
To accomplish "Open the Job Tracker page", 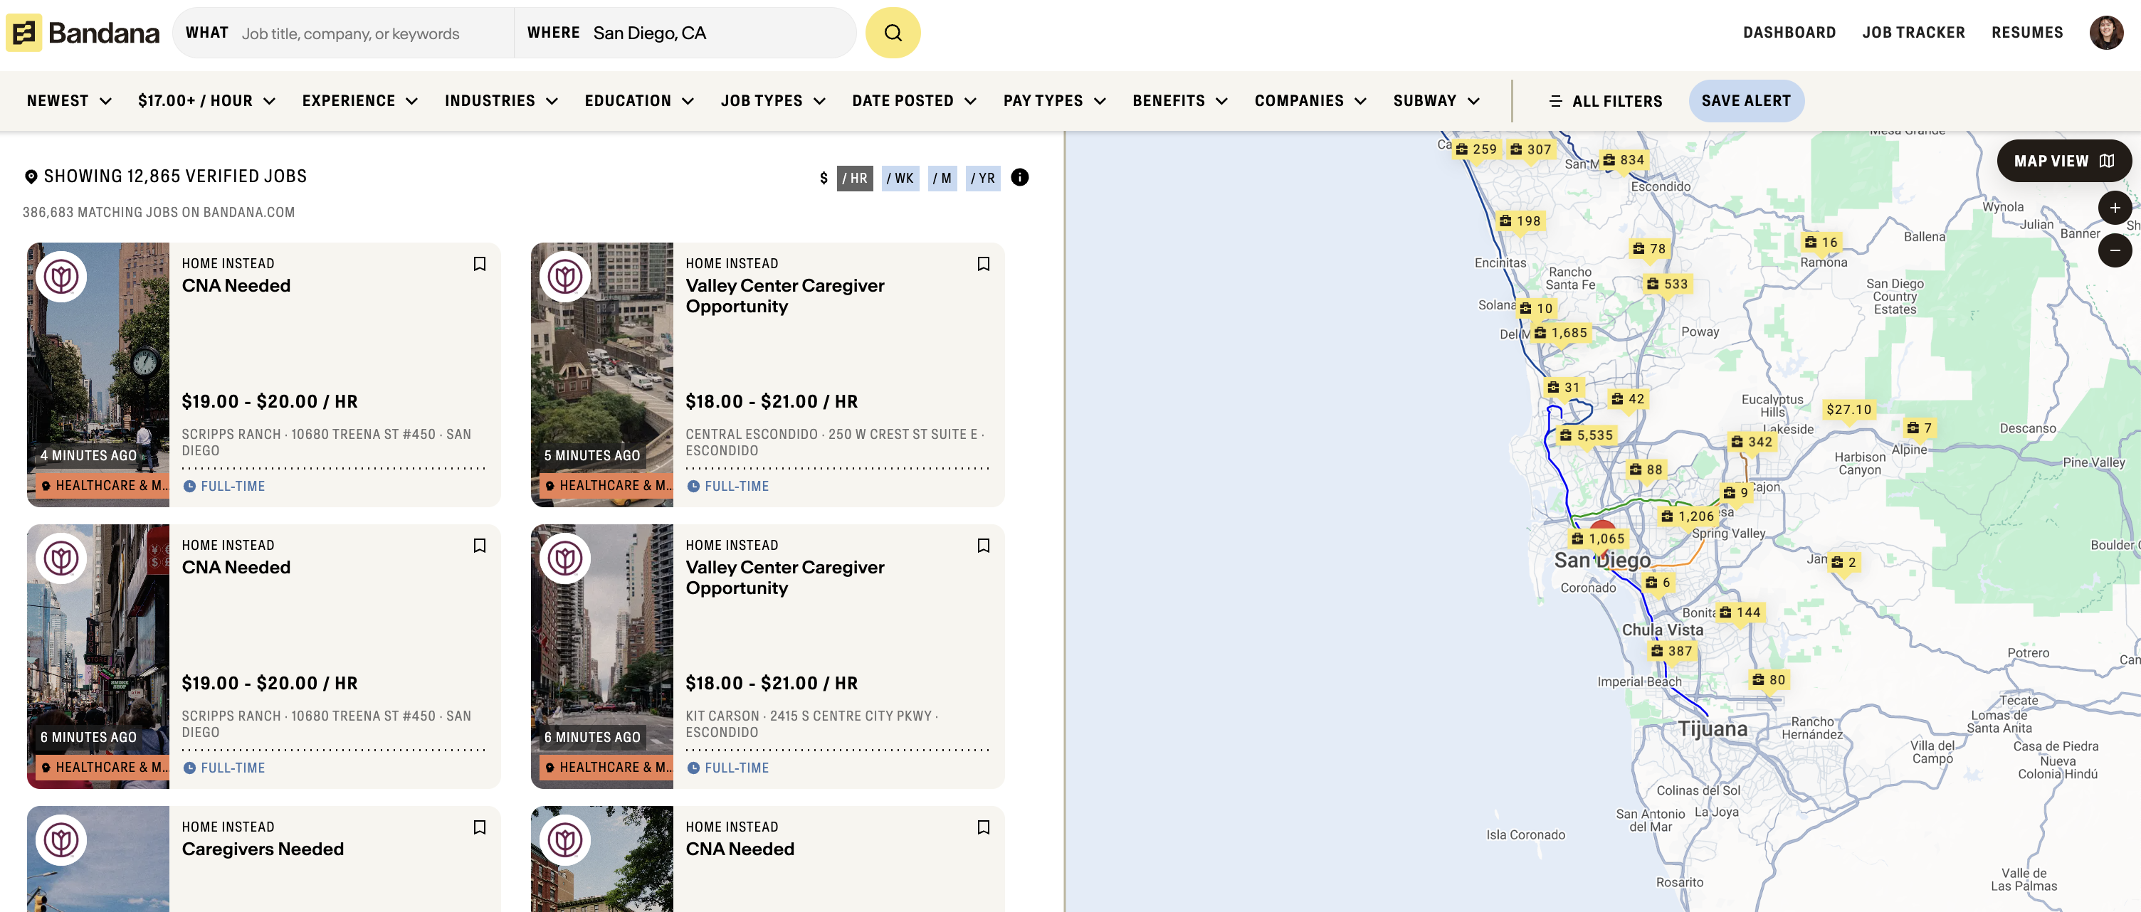I will point(1913,33).
